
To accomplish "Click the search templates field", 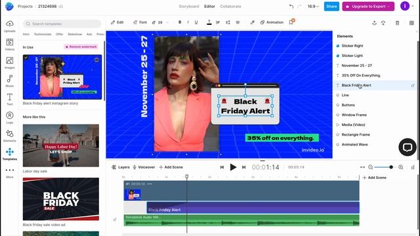I will (62, 24).
